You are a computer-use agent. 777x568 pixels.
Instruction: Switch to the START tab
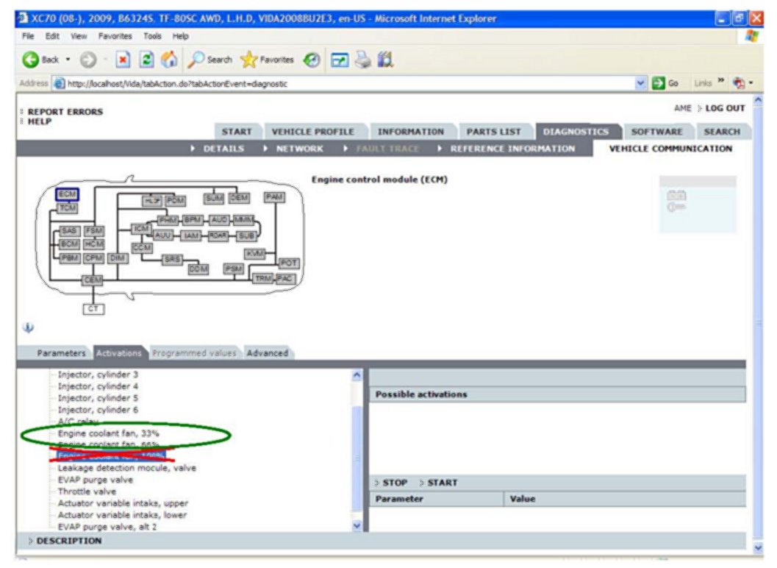tap(237, 132)
